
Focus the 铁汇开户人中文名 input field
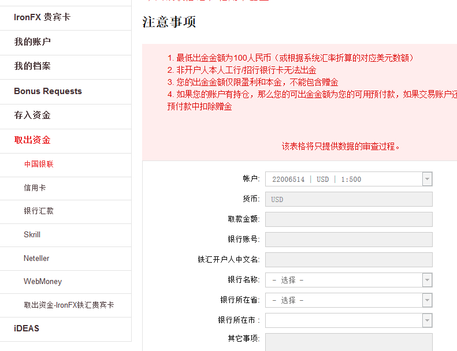tap(348, 260)
